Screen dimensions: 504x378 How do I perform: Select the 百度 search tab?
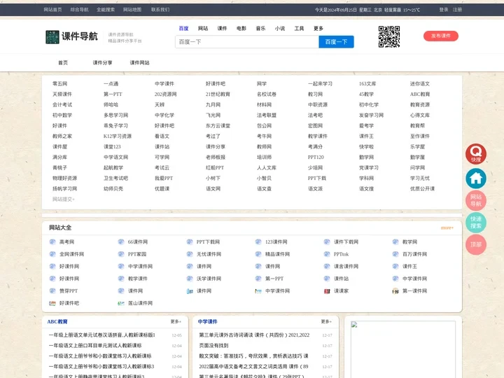pyautogui.click(x=183, y=28)
